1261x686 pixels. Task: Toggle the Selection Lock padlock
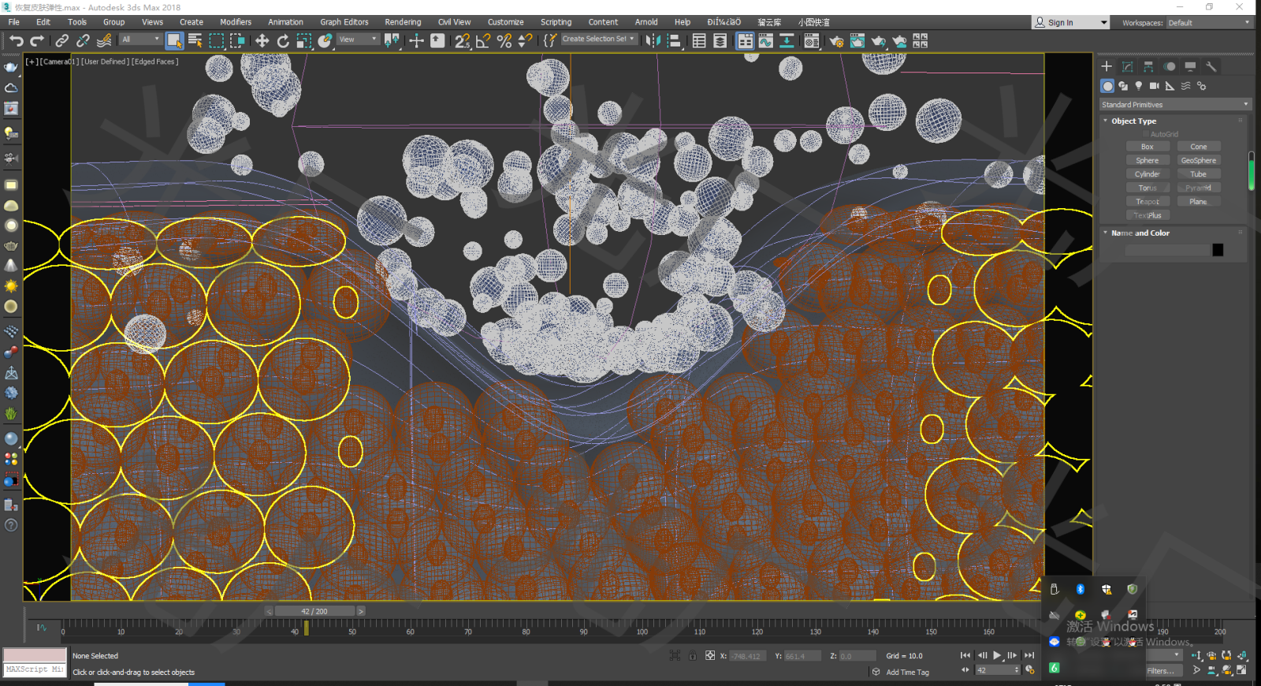click(x=692, y=655)
